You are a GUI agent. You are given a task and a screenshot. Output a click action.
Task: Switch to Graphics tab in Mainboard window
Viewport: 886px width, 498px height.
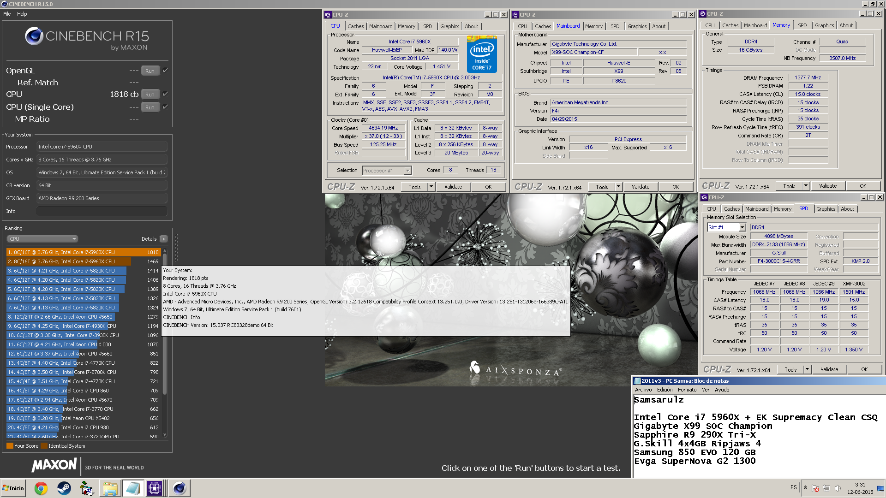click(637, 26)
